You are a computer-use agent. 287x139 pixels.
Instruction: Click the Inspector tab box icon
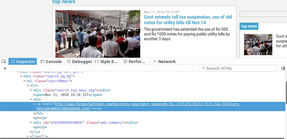(13, 62)
